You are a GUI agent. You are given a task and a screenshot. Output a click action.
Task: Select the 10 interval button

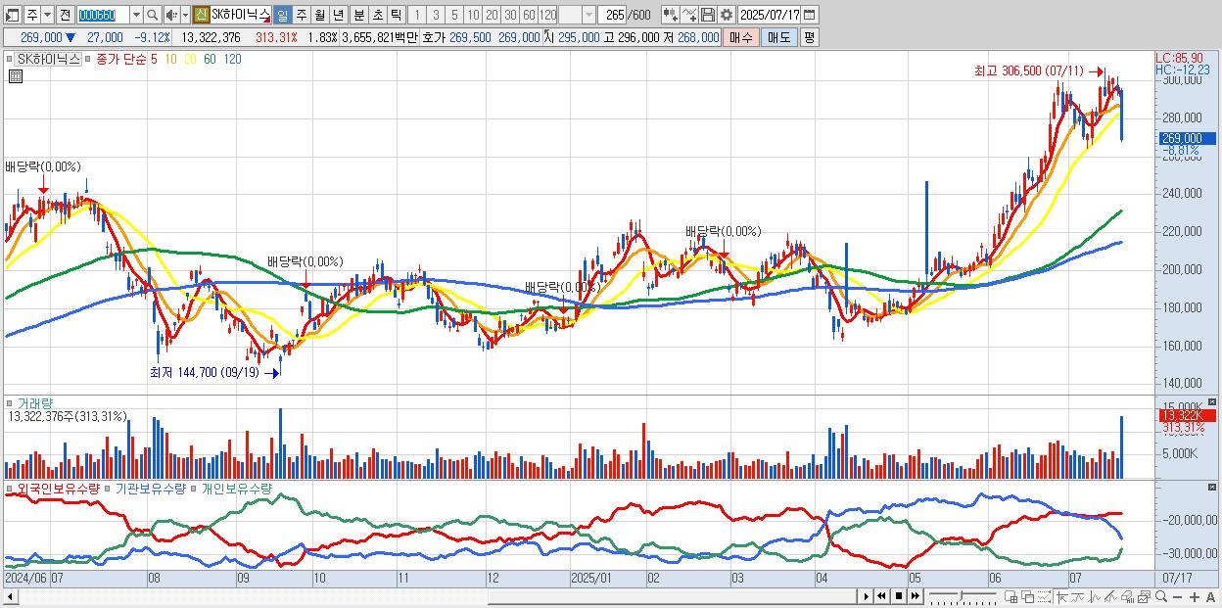tap(473, 15)
